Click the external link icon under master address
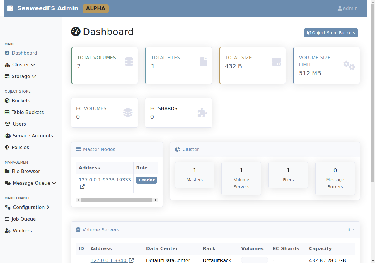The width and height of the screenshot is (375, 263). point(82,186)
